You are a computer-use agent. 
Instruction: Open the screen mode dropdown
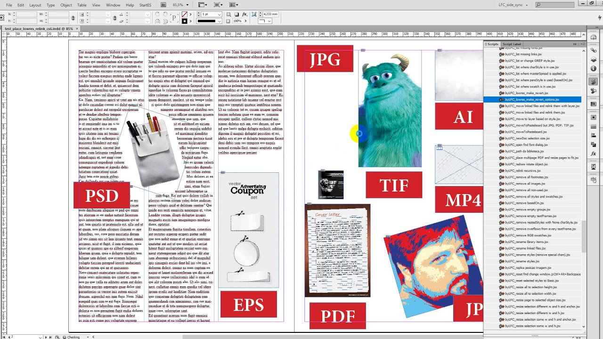(x=219, y=5)
